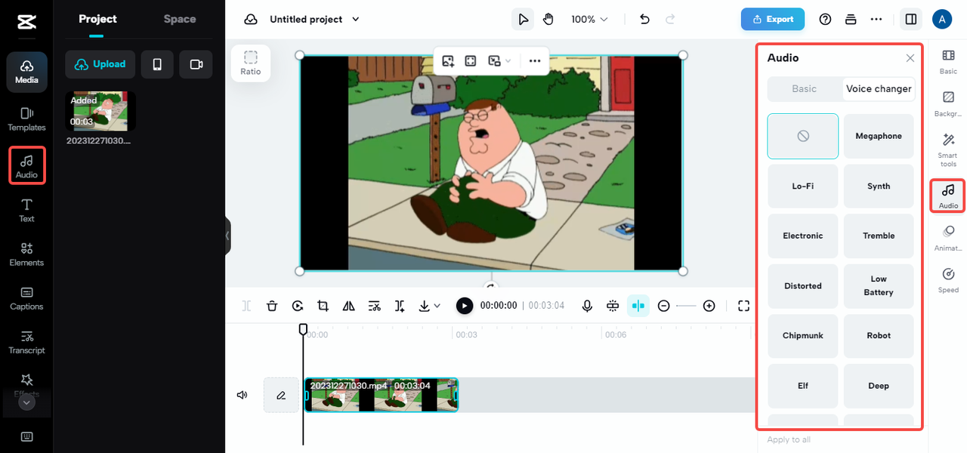This screenshot has width=967, height=453.
Task: Click the Upload button
Action: [x=100, y=65]
